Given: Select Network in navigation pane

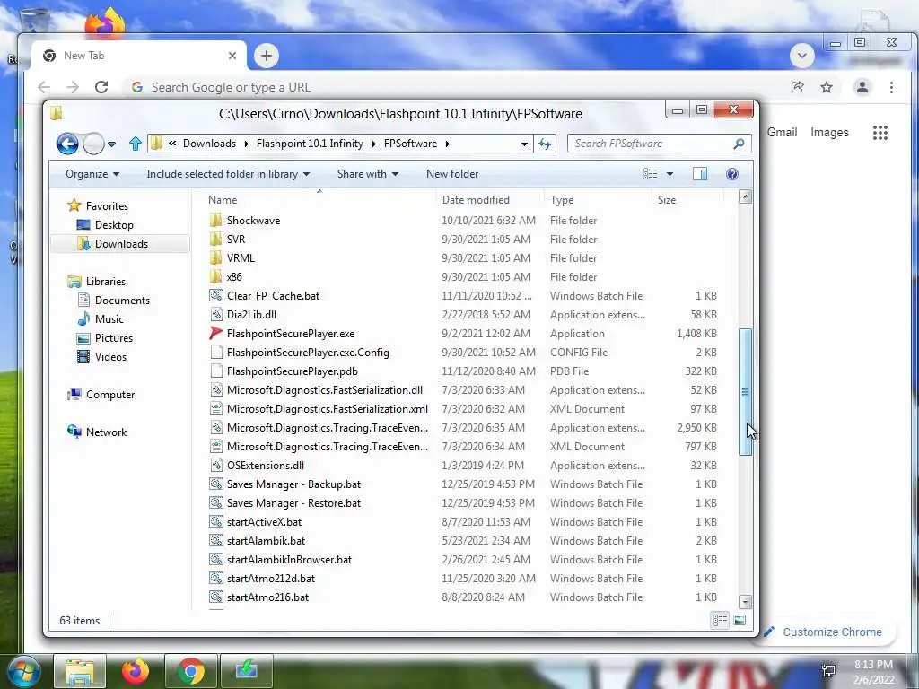Looking at the screenshot, I should pos(106,432).
